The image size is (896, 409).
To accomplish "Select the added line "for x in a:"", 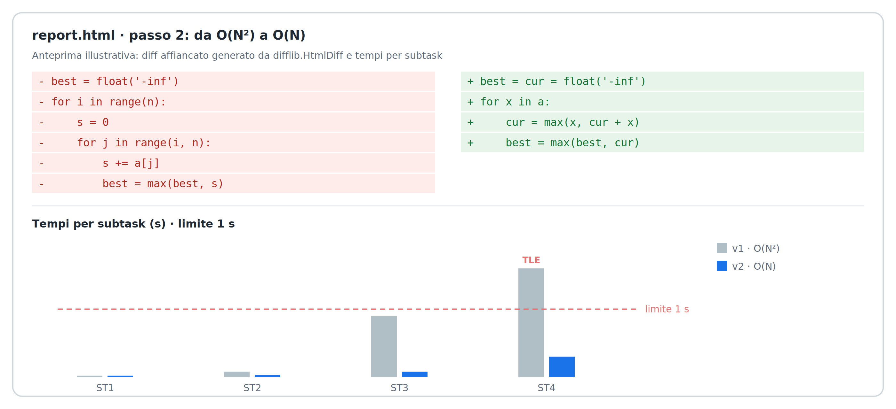I will point(662,102).
